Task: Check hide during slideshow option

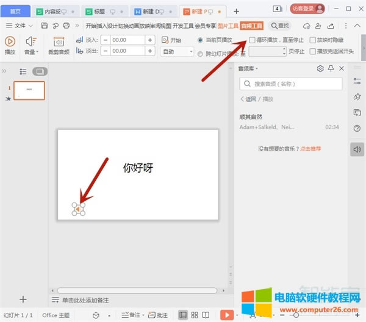Action: [x=313, y=40]
